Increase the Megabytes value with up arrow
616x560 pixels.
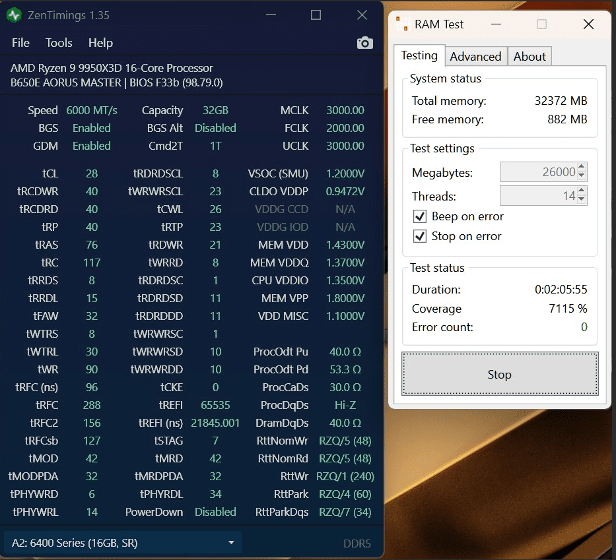pyautogui.click(x=582, y=167)
